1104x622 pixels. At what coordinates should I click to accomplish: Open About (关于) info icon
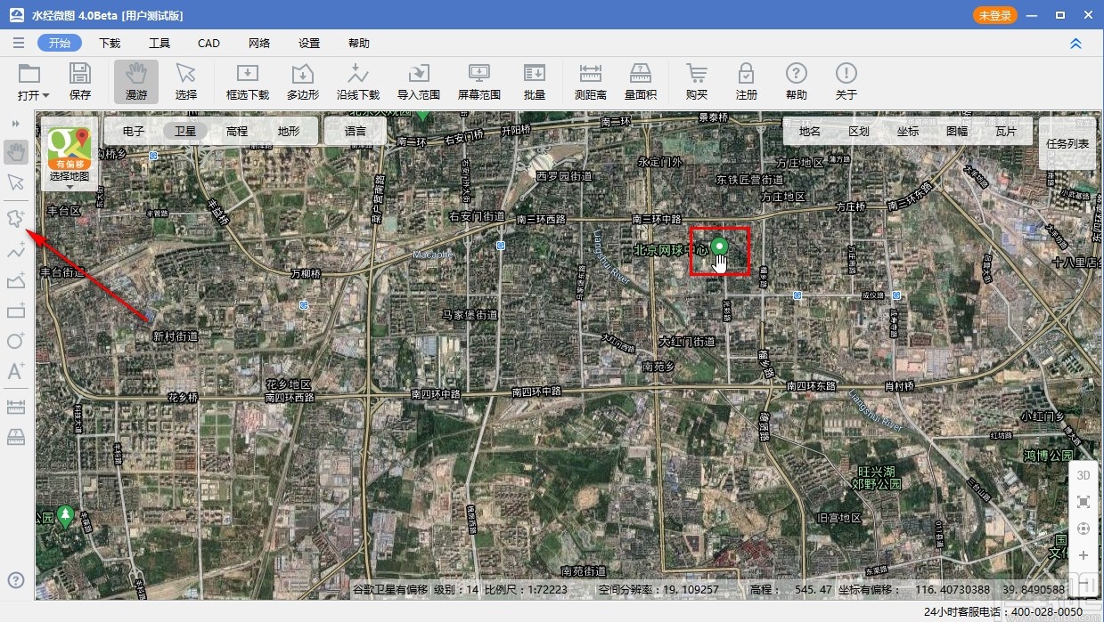pyautogui.click(x=846, y=82)
